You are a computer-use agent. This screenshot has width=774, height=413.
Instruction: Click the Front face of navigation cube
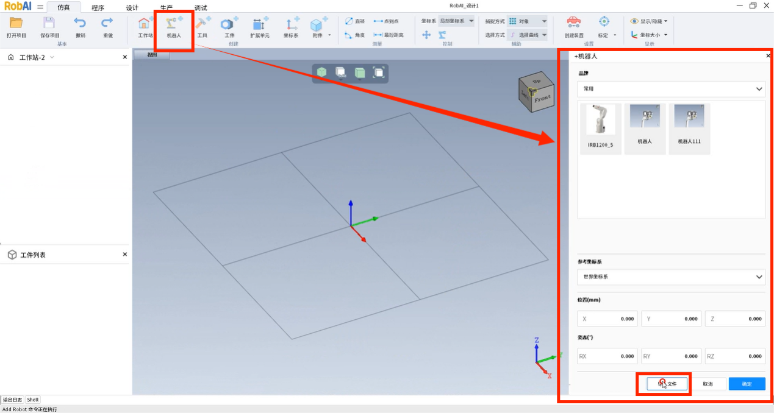pyautogui.click(x=542, y=97)
